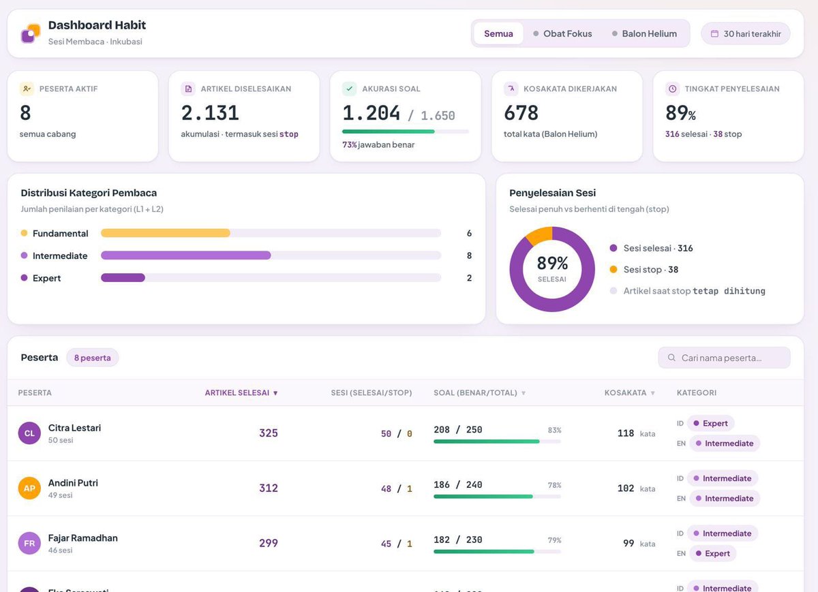Click the 299 articles value
The image size is (818, 592).
pyautogui.click(x=268, y=544)
